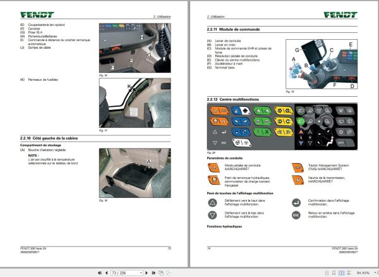The height and width of the screenshot is (277, 379).
Task: Click the Levier en croix entry
Action: [226, 45]
